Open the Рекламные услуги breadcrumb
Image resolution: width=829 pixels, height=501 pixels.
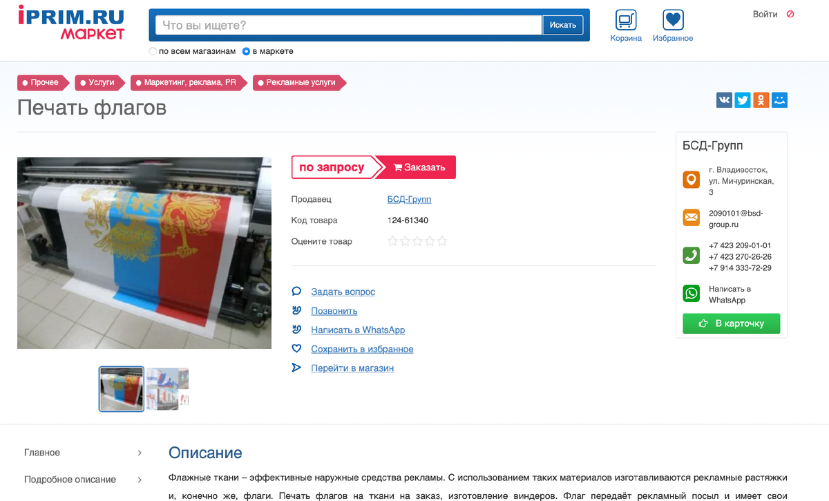299,82
